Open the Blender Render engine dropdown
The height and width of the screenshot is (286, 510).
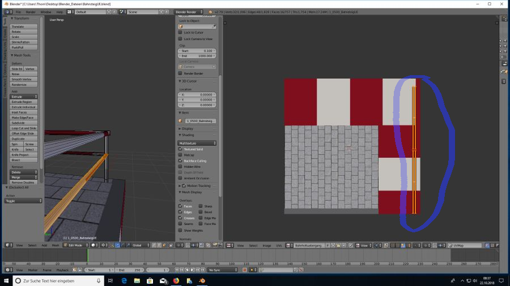(189, 11)
